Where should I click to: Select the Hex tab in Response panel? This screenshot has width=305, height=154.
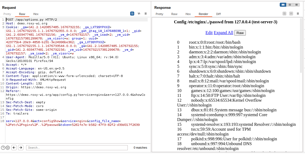coord(188,14)
